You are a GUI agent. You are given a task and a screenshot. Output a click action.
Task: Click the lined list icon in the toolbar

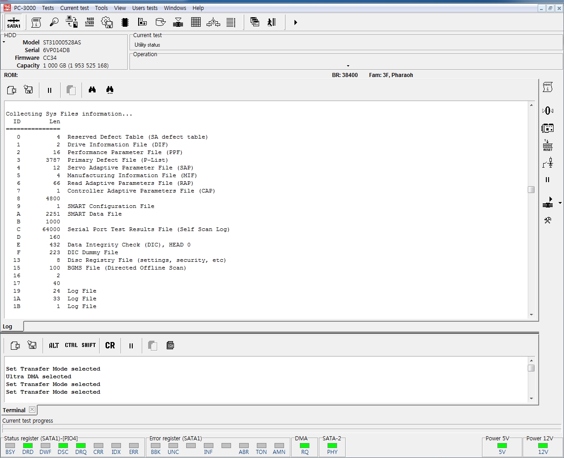tap(231, 22)
